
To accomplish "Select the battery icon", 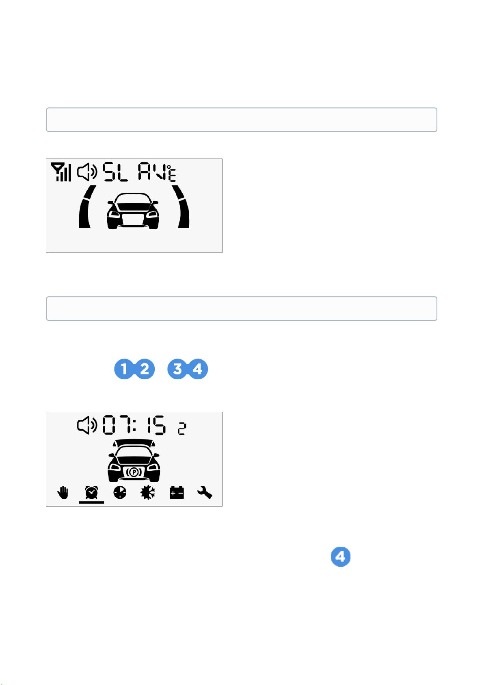I will [177, 493].
